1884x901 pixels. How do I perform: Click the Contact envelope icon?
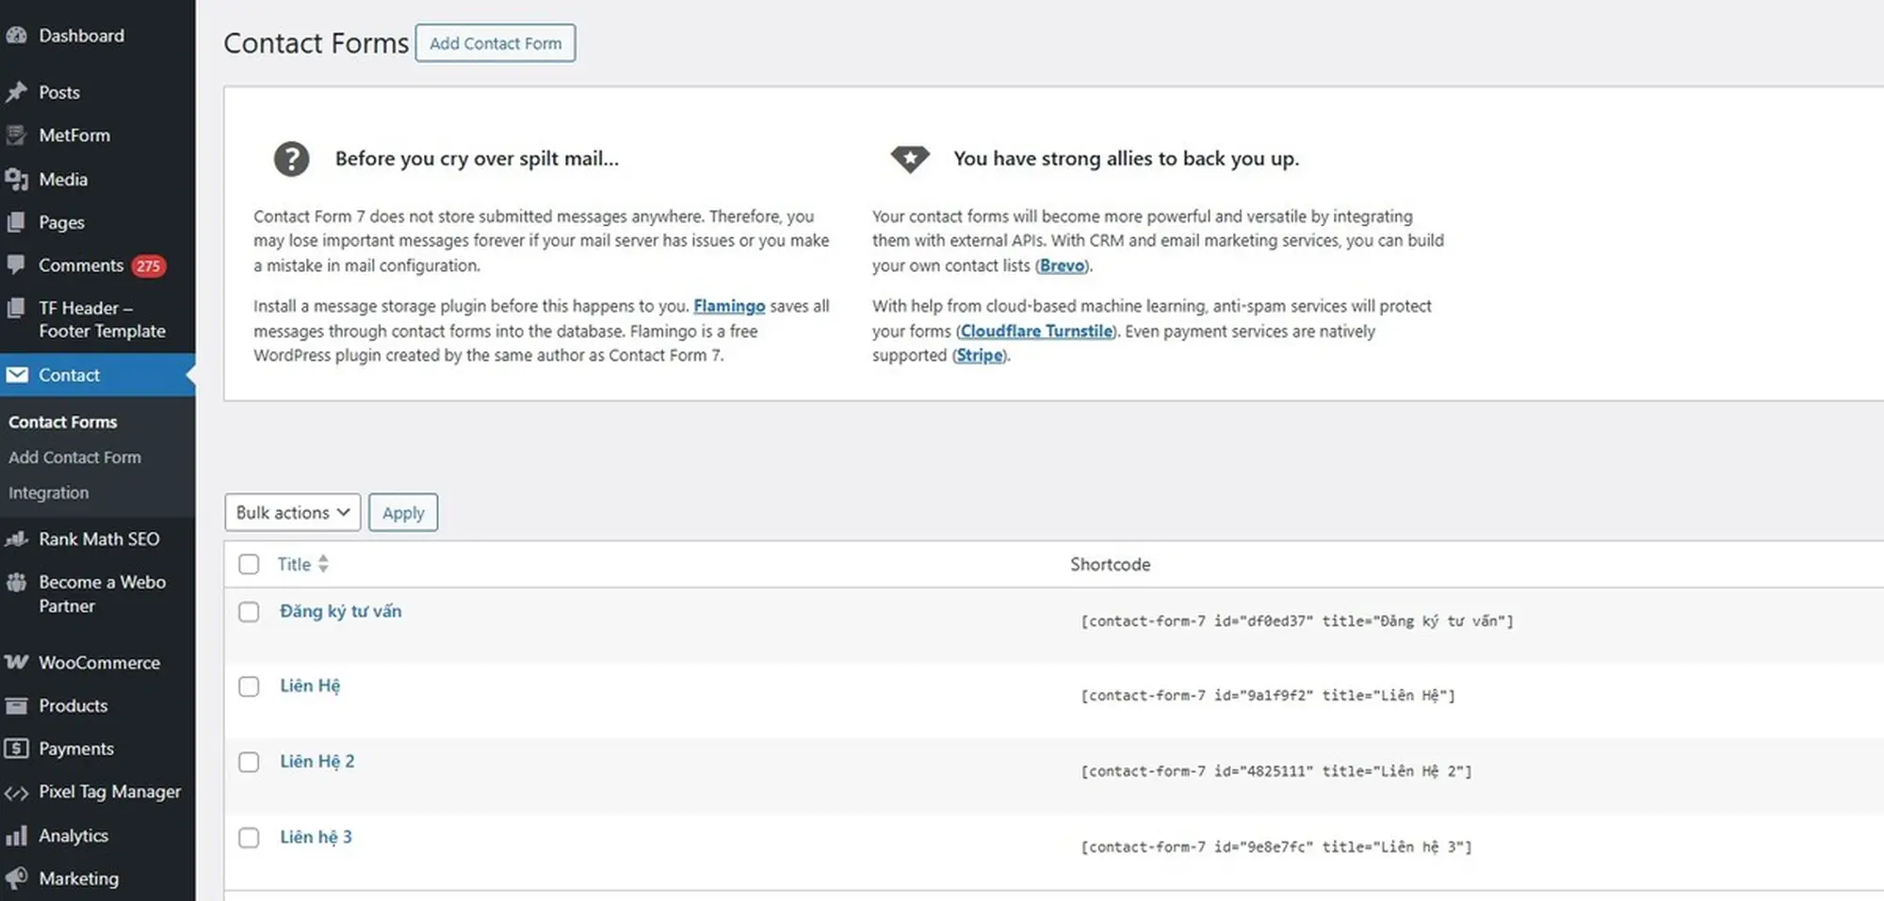[16, 375]
